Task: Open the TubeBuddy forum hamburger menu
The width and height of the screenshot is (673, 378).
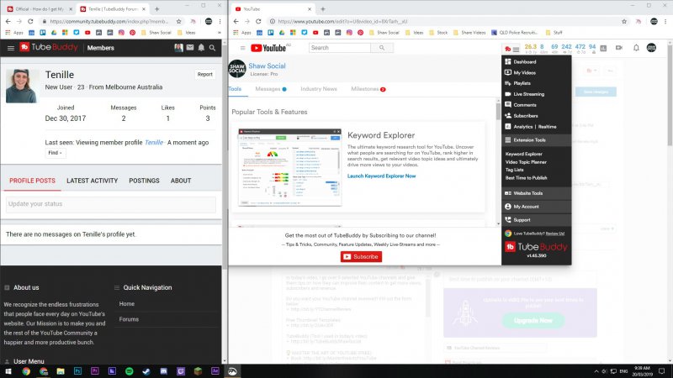Action: 11,49
